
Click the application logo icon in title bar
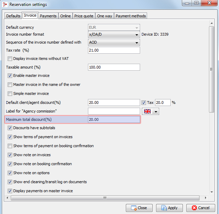(5, 4)
